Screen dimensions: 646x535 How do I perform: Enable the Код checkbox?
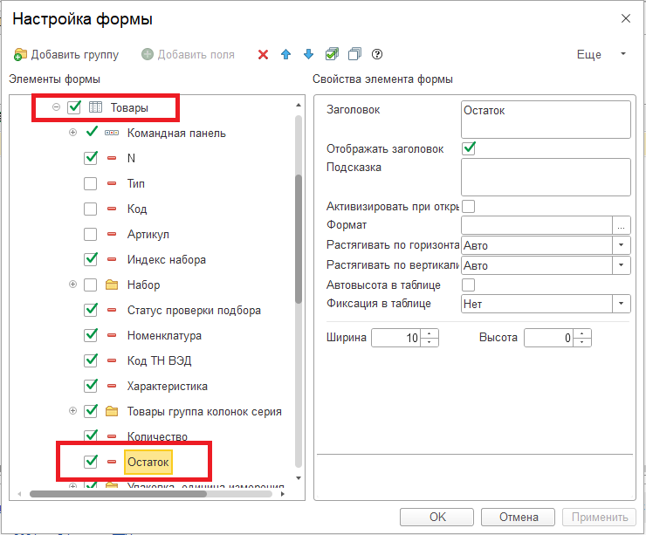point(90,209)
